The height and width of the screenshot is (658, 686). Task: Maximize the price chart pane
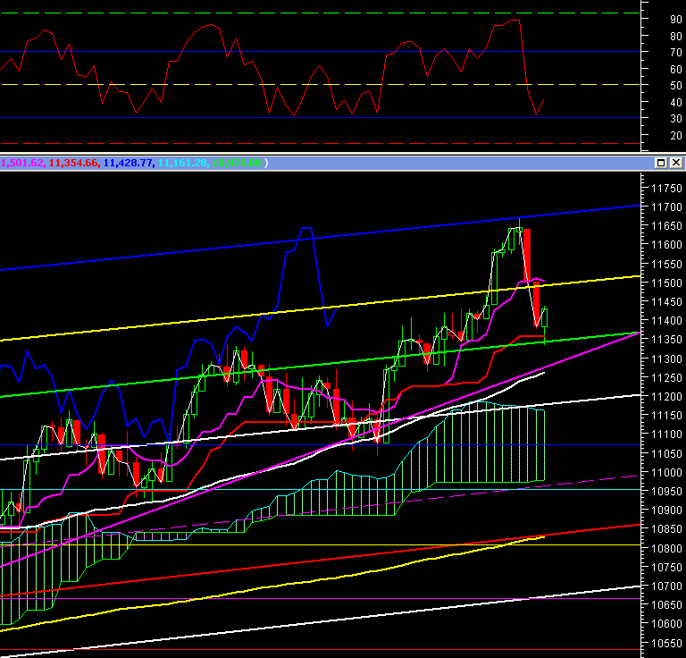[661, 163]
